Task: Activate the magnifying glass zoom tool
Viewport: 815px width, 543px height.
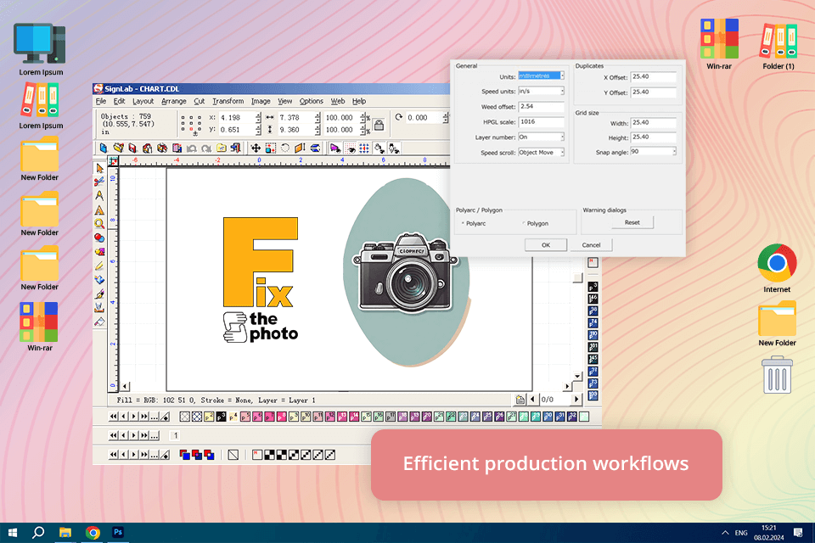Action: 99,224
